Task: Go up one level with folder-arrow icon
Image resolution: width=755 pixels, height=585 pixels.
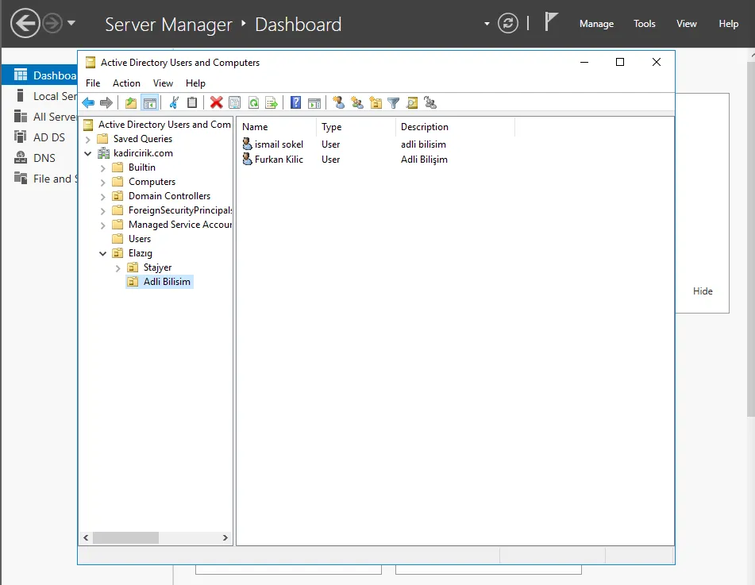Action: (x=131, y=102)
